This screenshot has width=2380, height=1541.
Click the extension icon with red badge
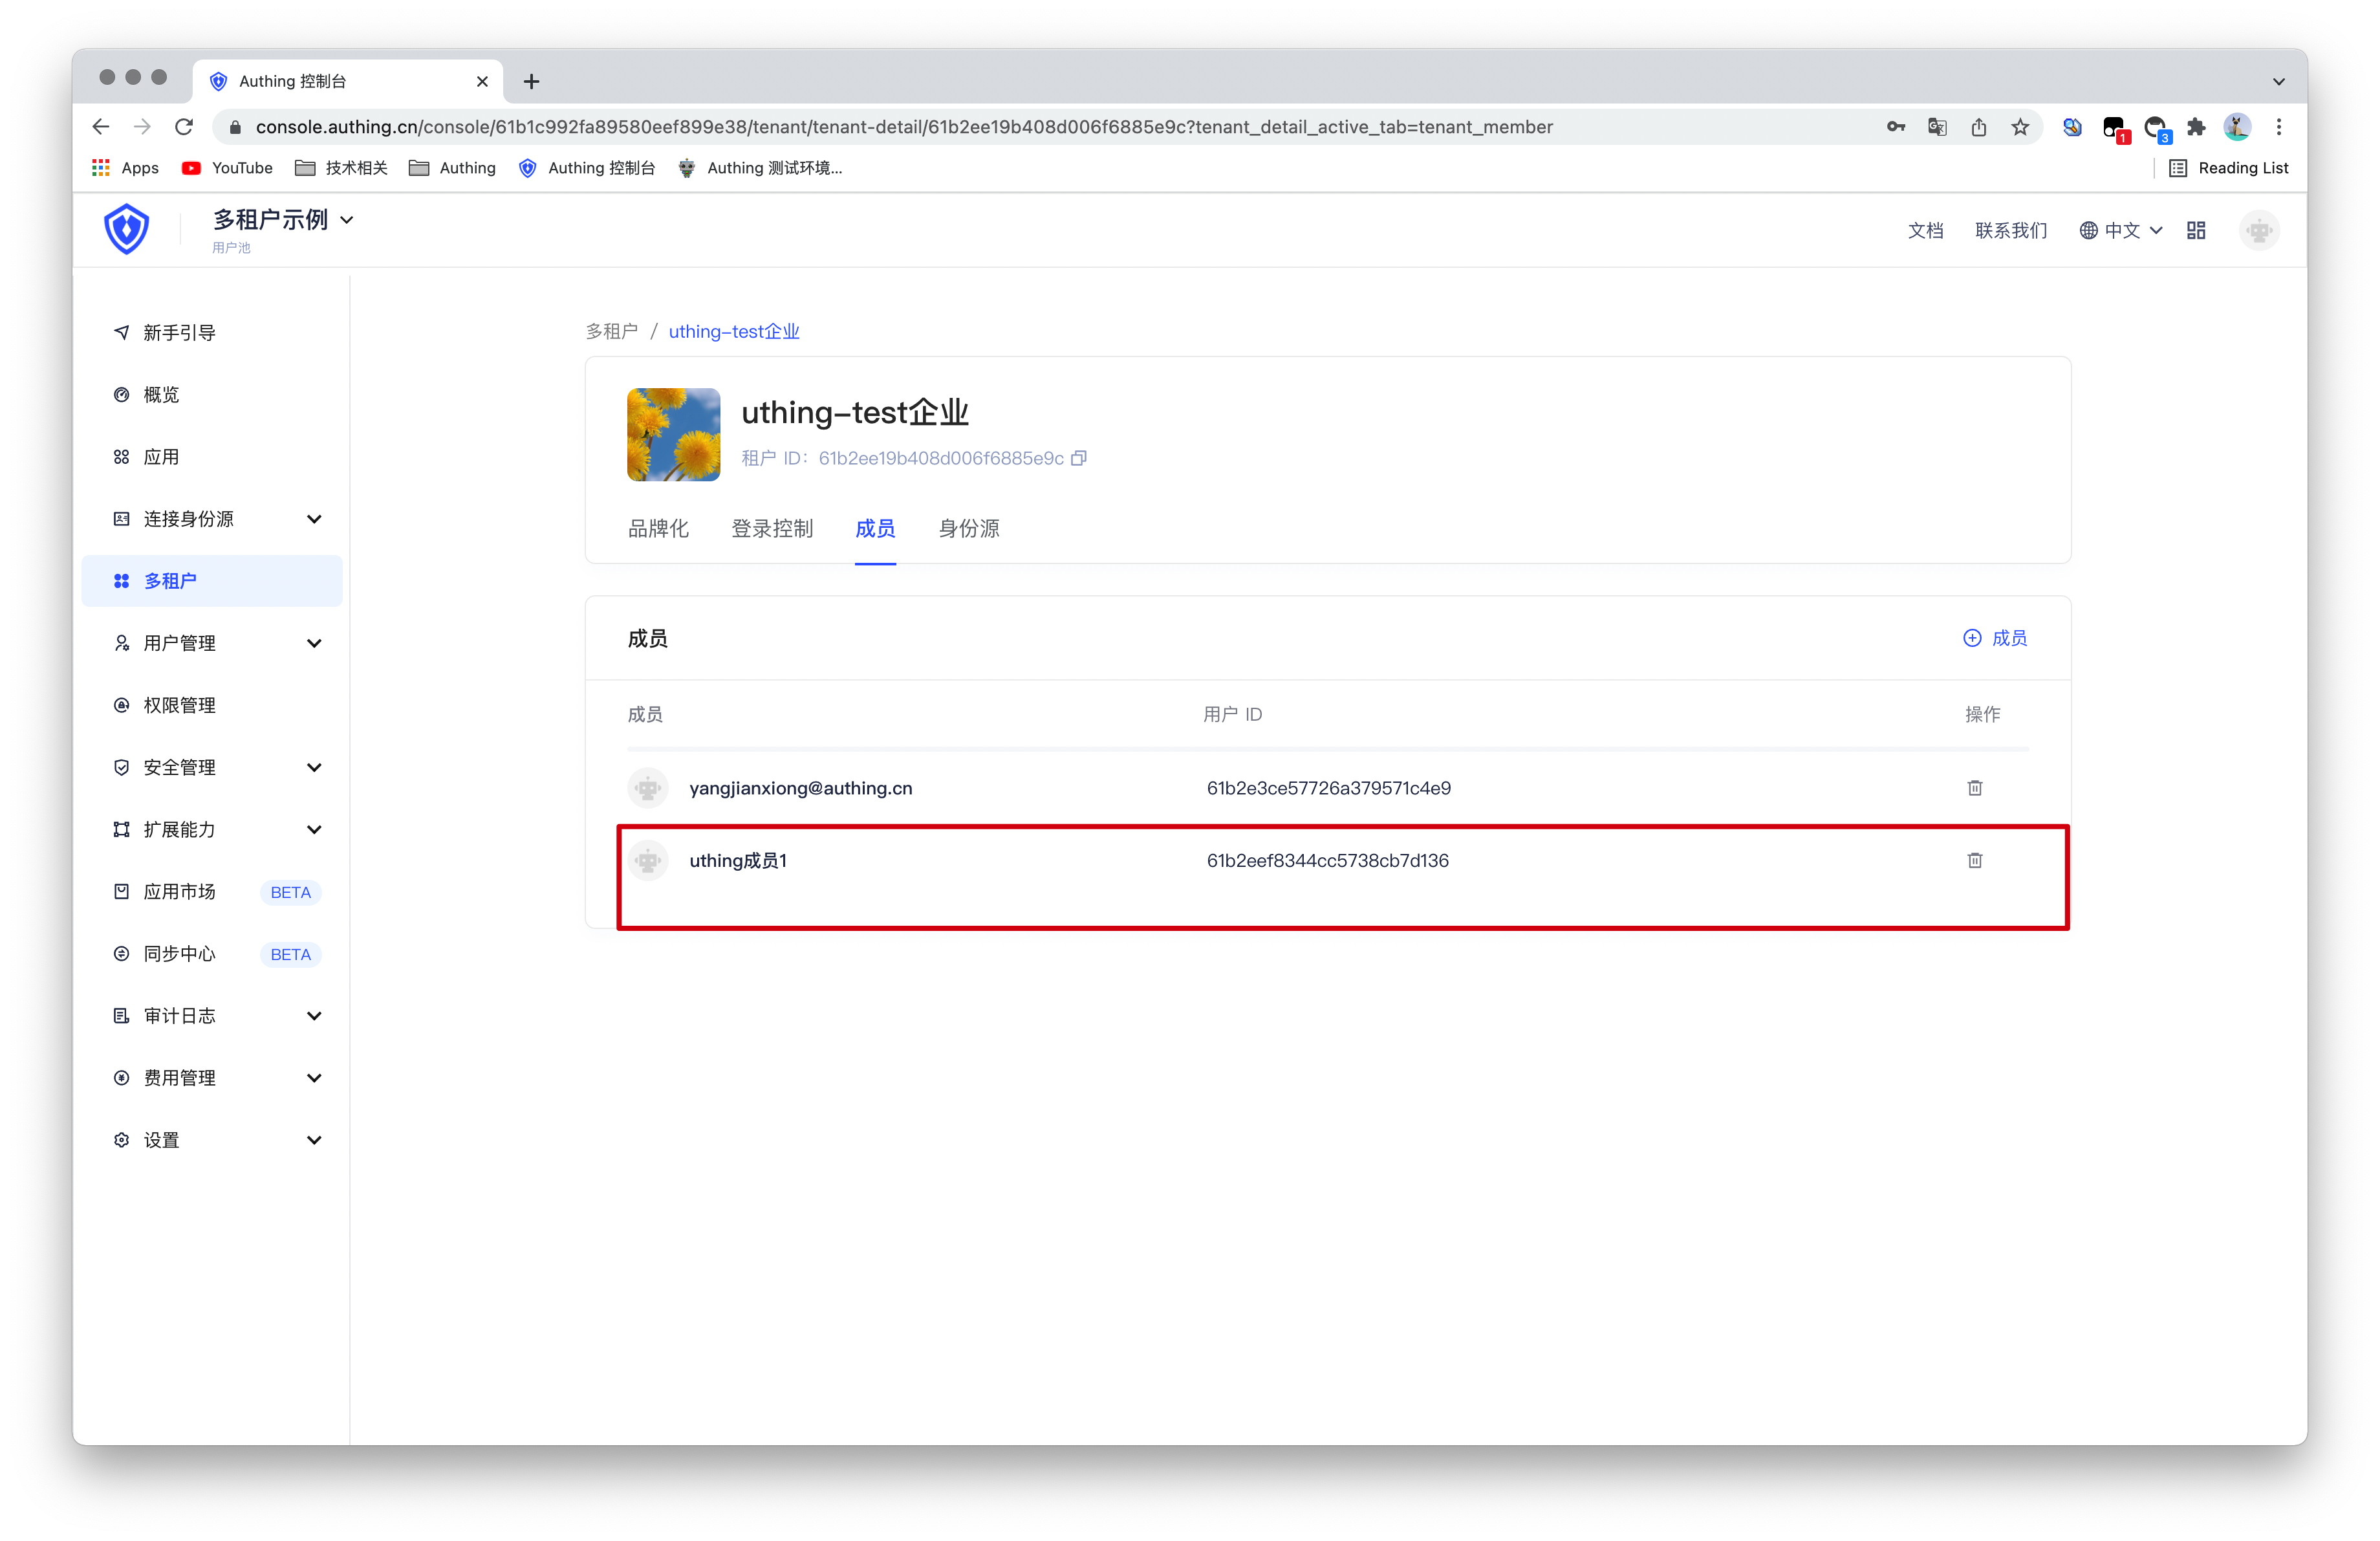[2115, 129]
